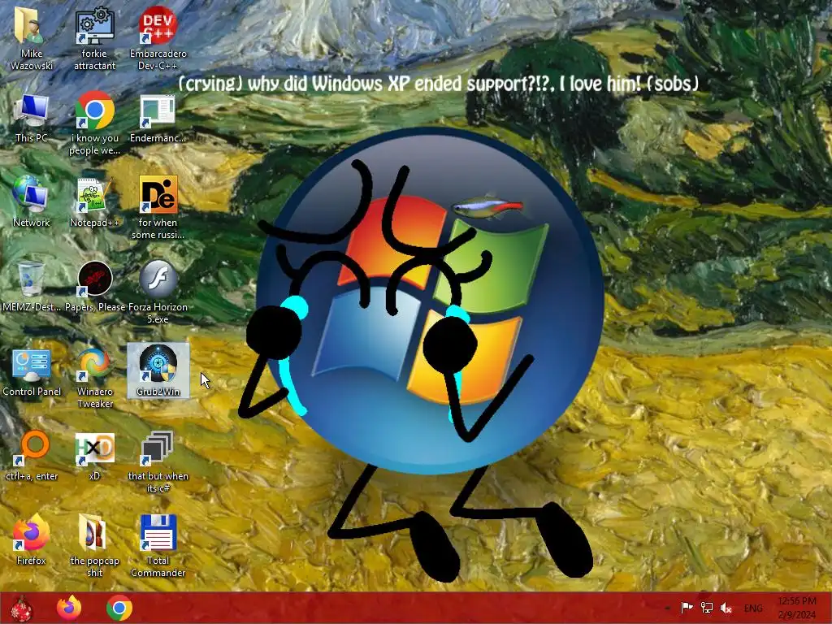Open the Network desktop icon
The image size is (832, 624).
[32, 202]
